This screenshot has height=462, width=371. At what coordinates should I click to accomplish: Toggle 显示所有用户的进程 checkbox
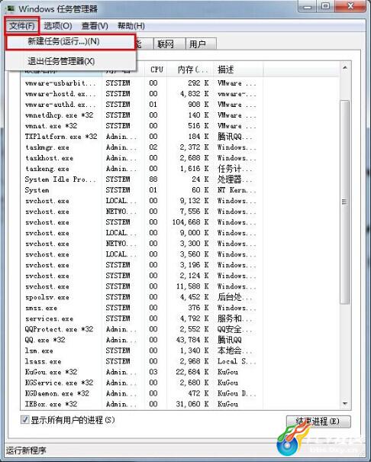(24, 419)
